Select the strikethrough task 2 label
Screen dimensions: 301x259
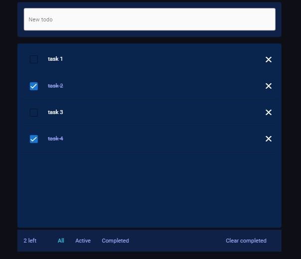click(x=55, y=86)
